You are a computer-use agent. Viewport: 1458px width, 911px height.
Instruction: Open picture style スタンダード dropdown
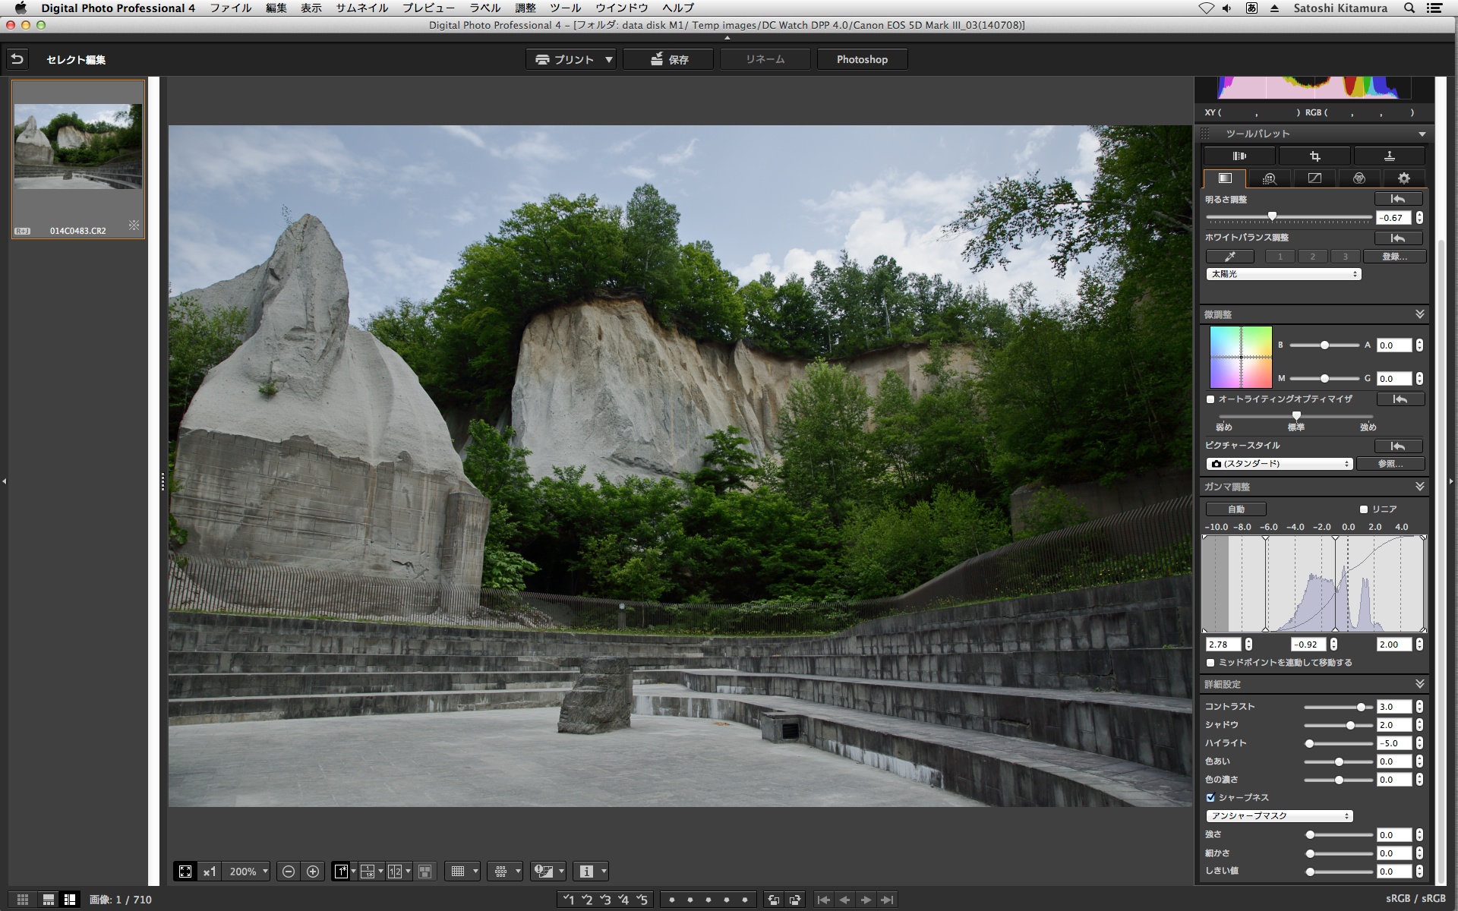coord(1279,464)
